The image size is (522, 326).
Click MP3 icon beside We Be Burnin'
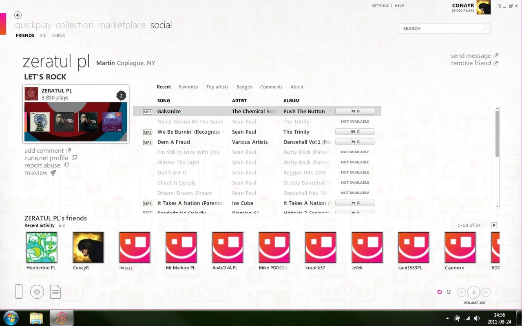[x=148, y=132]
